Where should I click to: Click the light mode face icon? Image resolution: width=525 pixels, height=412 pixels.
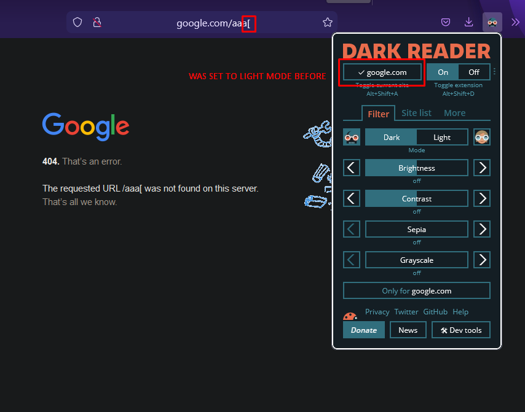click(482, 137)
